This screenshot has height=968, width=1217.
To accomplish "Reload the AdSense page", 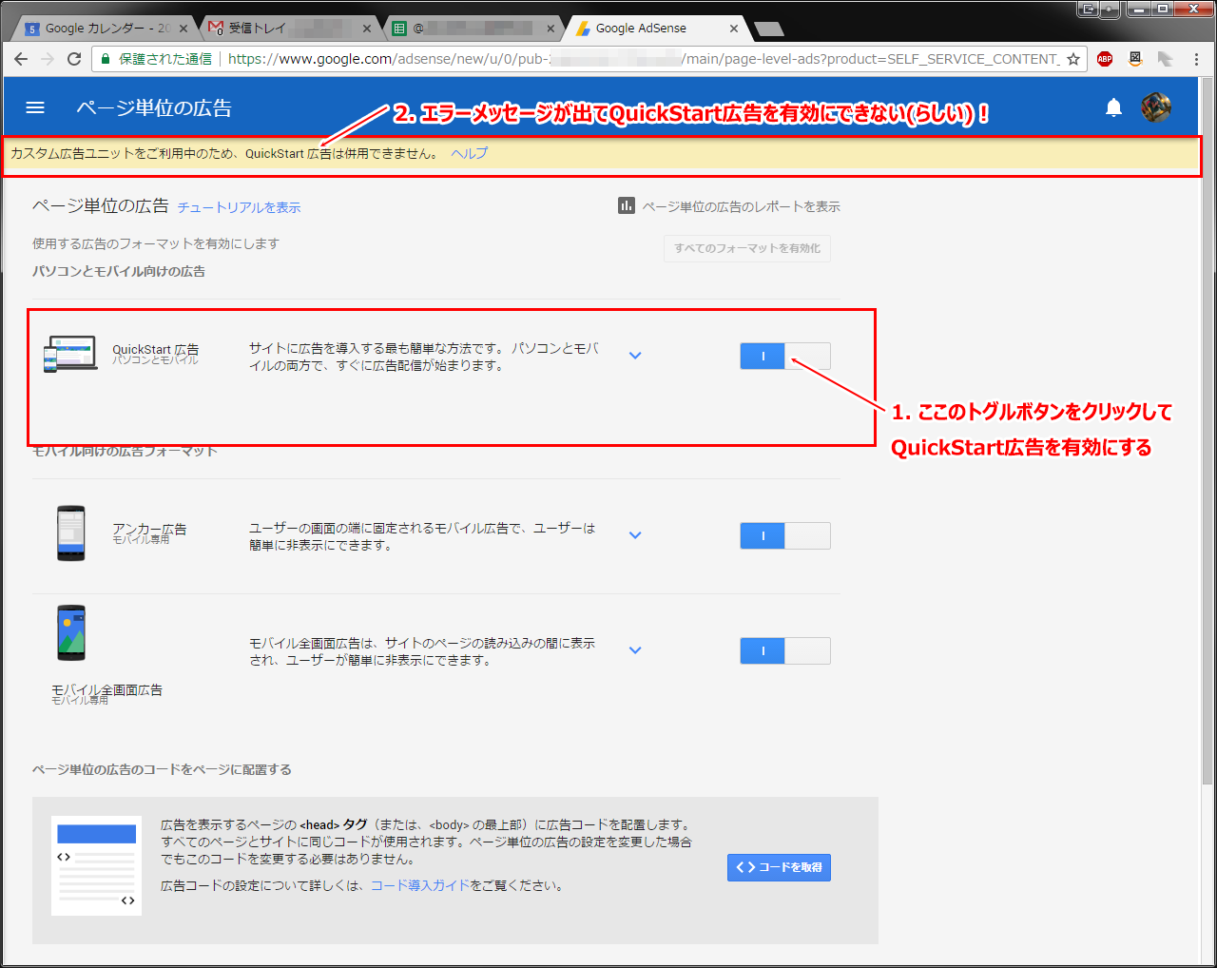I will tap(74, 59).
